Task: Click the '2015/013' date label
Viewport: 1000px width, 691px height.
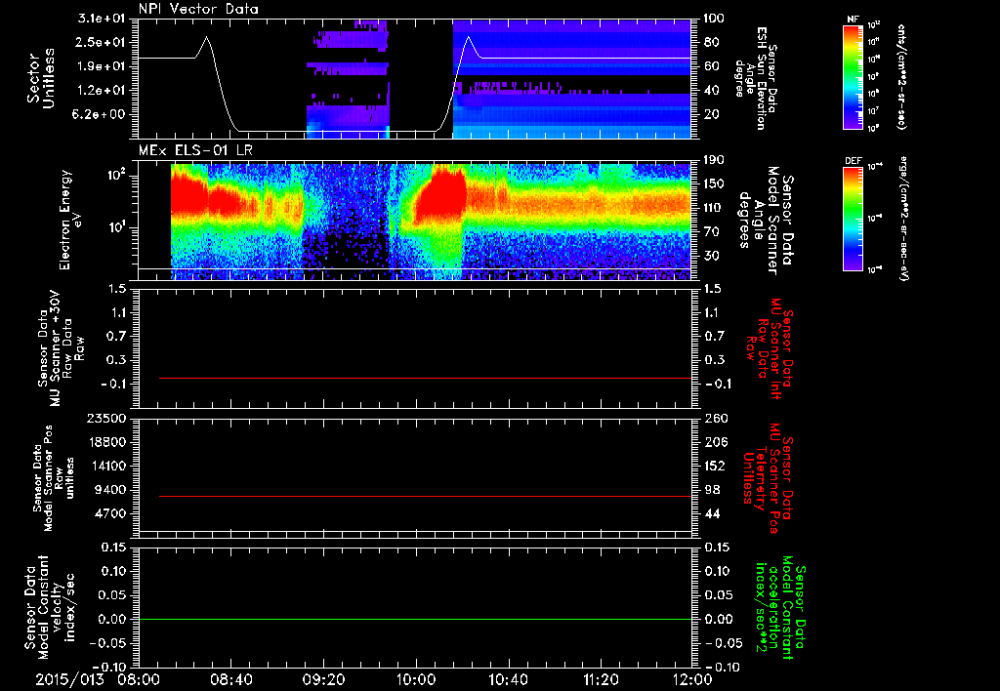Action: click(x=69, y=679)
